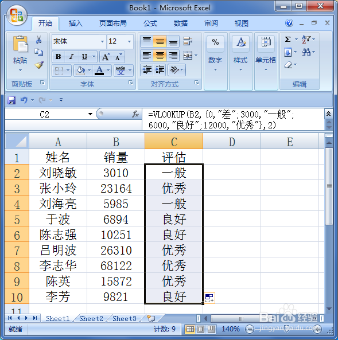Open the 粘贴 paste options arrow

point(20,70)
